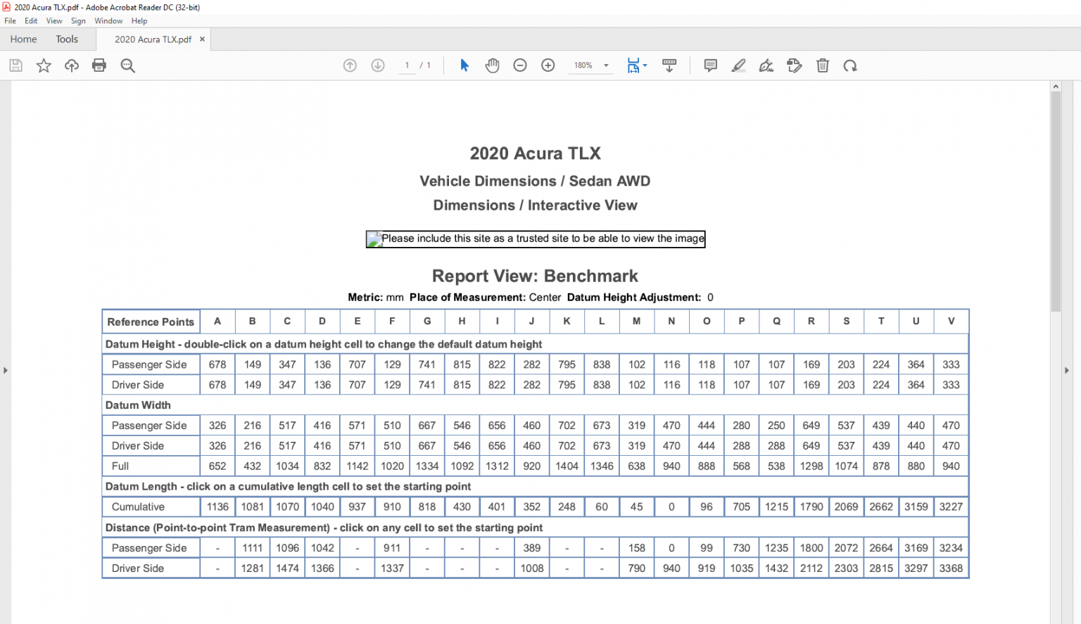Select the Highlight Text tool
Screen dimensions: 1081x624
738,65
